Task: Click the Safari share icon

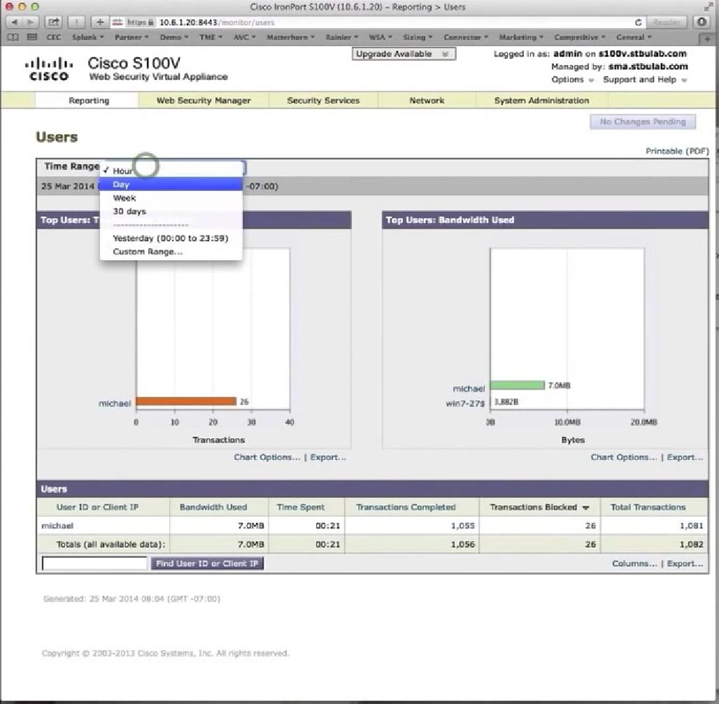Action: pyautogui.click(x=54, y=22)
